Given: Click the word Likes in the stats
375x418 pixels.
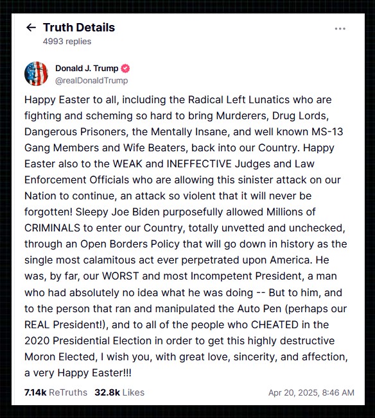Looking at the screenshot, I should [134, 392].
